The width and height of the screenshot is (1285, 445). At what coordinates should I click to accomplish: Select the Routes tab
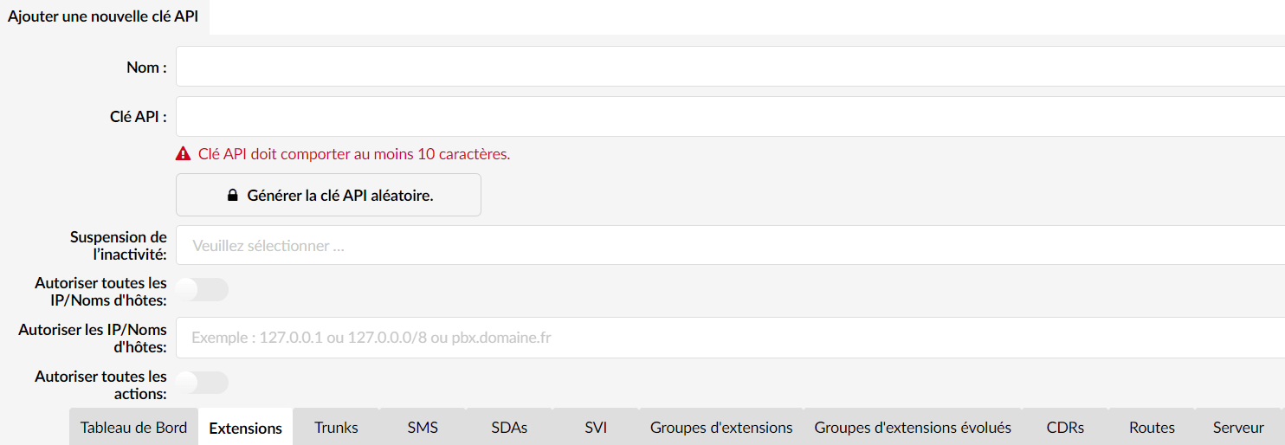tap(1152, 427)
